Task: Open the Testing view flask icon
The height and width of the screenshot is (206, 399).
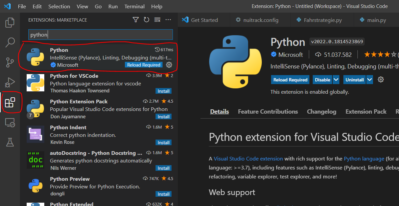Action: click(10, 142)
